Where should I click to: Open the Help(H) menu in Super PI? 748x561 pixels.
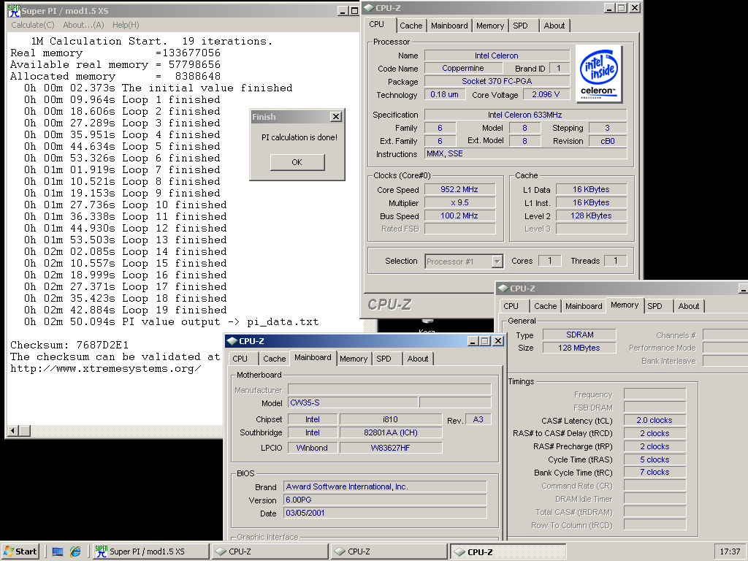tap(126, 25)
